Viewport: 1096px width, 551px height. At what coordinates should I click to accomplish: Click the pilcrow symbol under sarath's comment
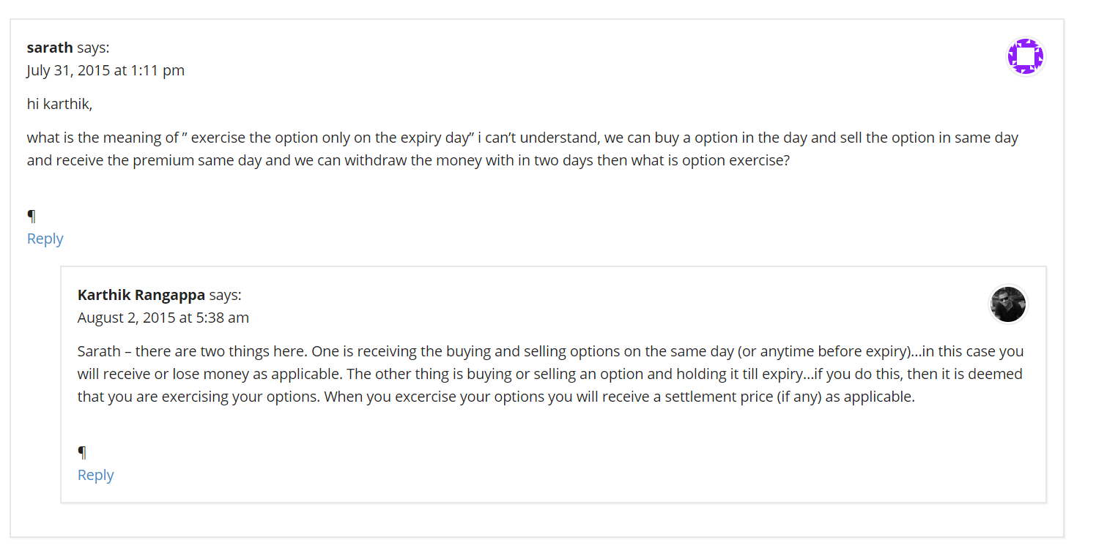click(x=32, y=216)
